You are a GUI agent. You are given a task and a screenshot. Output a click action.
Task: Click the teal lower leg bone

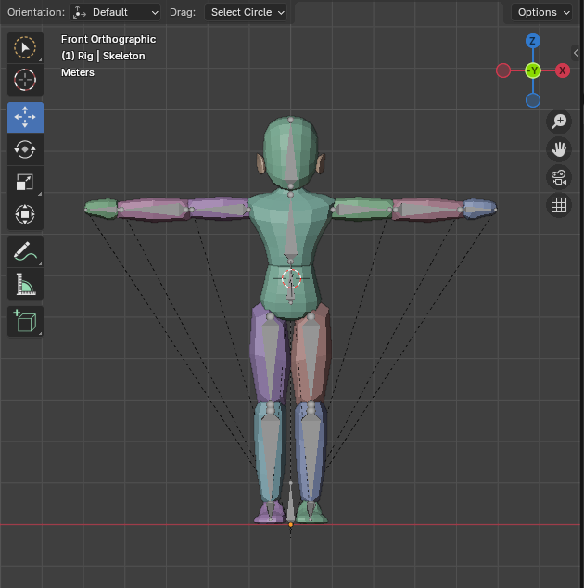click(271, 454)
